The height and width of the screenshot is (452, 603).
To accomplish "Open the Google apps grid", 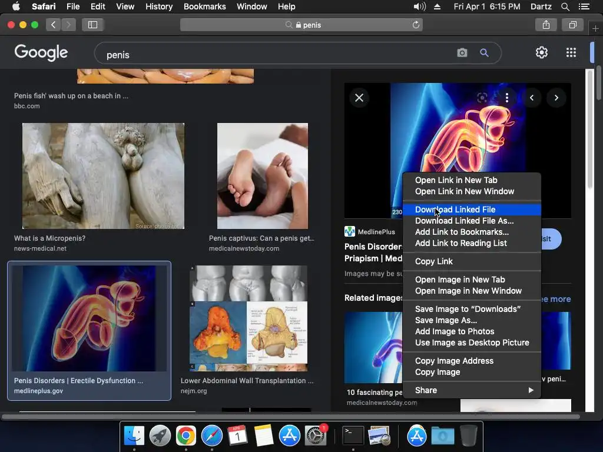I will click(571, 52).
